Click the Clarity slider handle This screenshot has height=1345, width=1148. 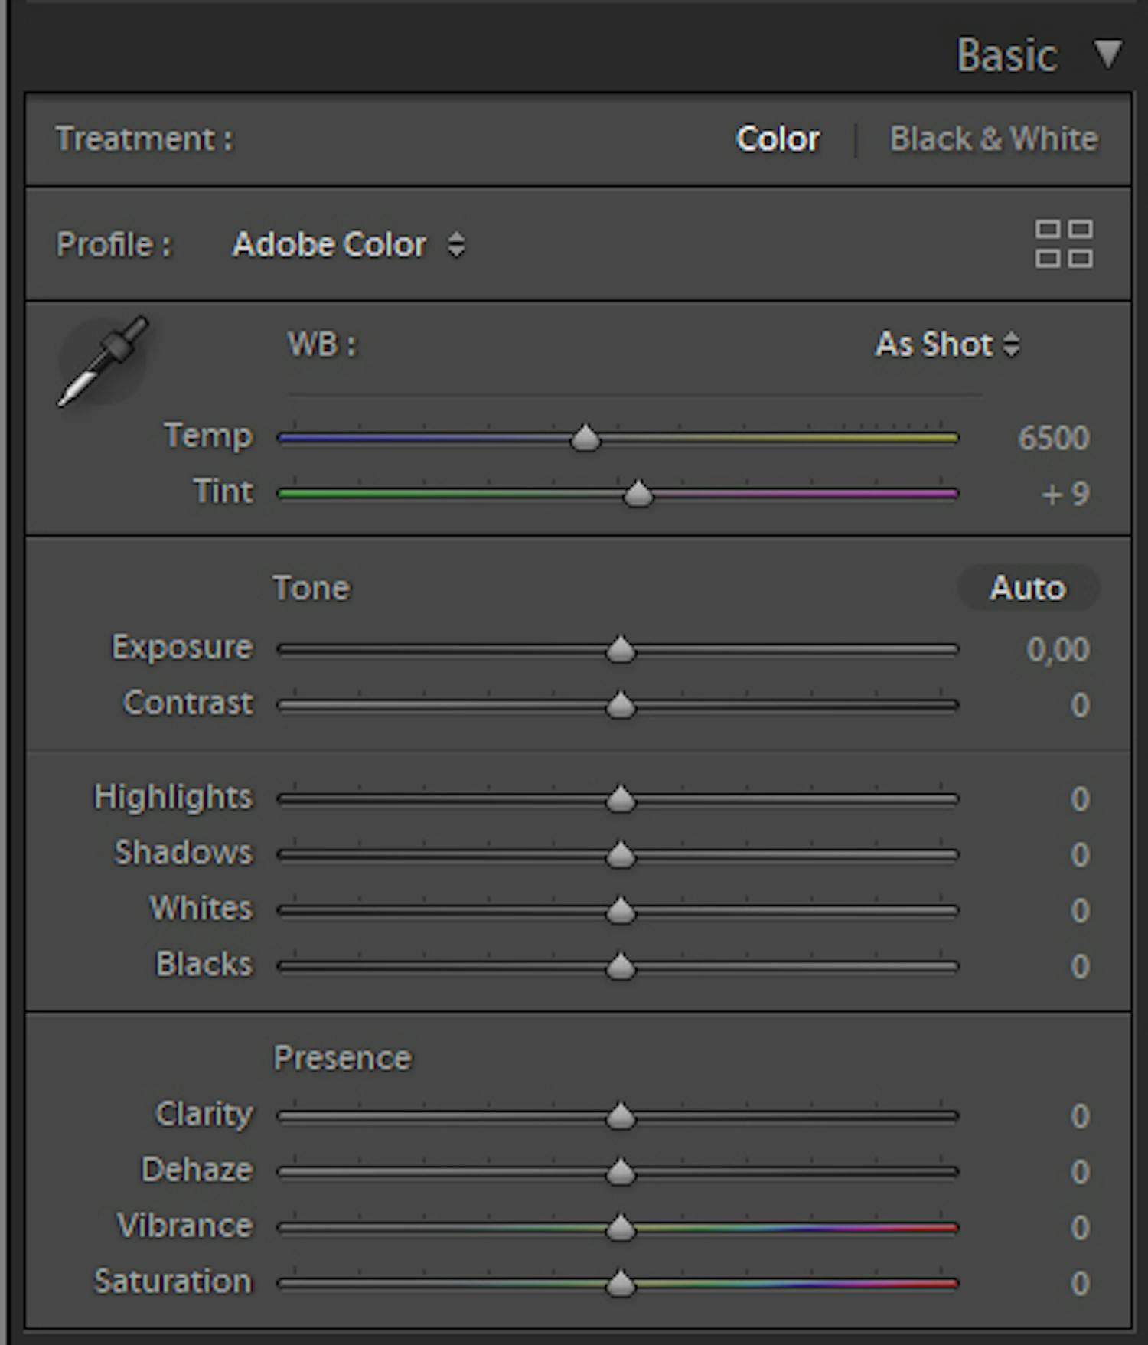[x=621, y=1116]
